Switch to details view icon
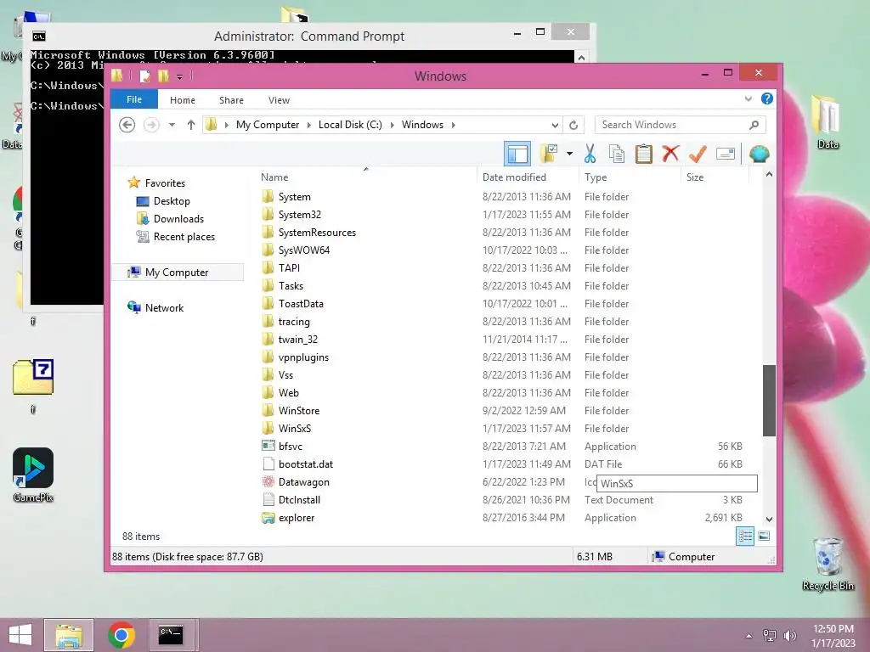The width and height of the screenshot is (870, 652). click(744, 537)
